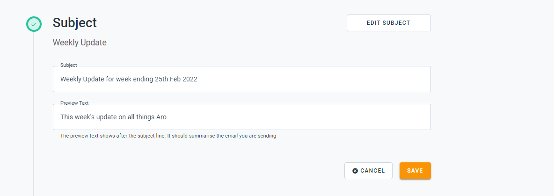Click the preview text helper description
The width and height of the screenshot is (554, 196).
click(168, 136)
